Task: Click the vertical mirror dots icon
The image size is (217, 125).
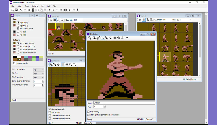Action: coord(78,10)
